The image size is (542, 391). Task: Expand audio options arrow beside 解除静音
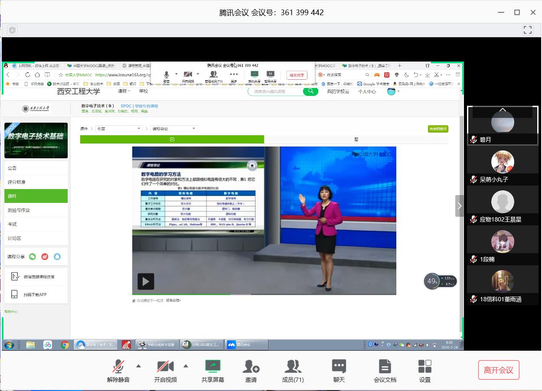click(x=139, y=366)
